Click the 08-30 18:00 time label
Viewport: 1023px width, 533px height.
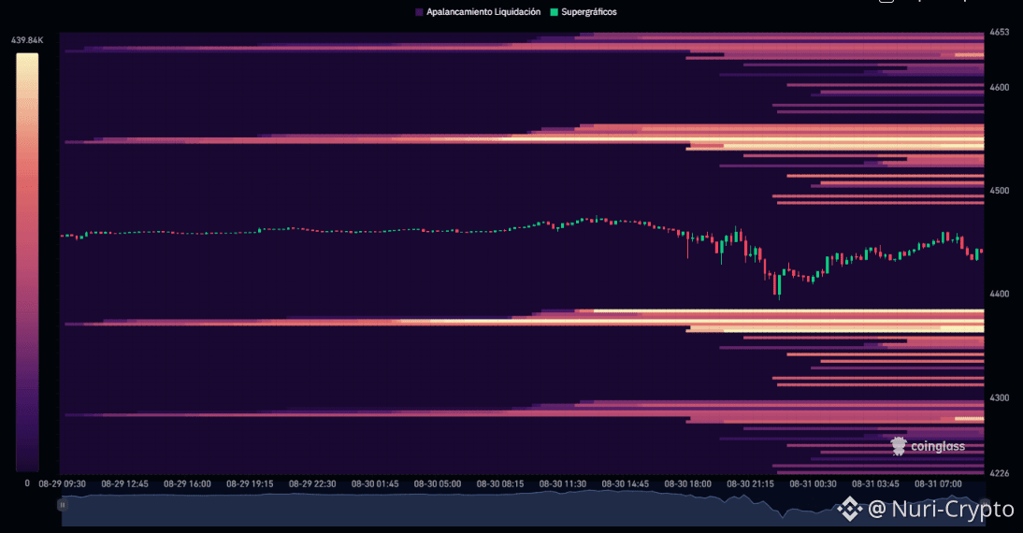688,484
